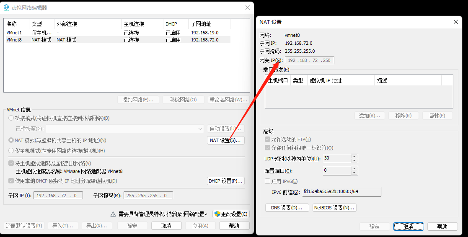Decrease UDP timeout with down arrow
The image size is (468, 237).
pyautogui.click(x=354, y=161)
